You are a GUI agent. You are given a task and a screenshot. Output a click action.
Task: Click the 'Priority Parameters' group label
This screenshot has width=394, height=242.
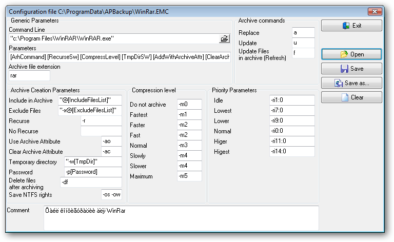tap(234, 90)
